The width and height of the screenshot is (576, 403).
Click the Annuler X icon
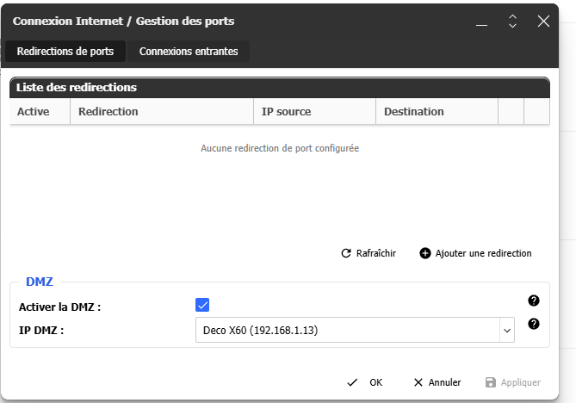(x=418, y=382)
